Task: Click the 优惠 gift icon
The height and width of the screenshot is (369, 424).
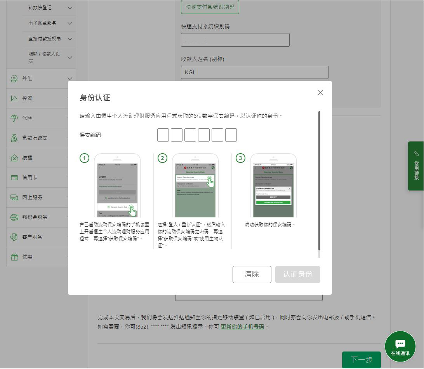Action: [14, 257]
